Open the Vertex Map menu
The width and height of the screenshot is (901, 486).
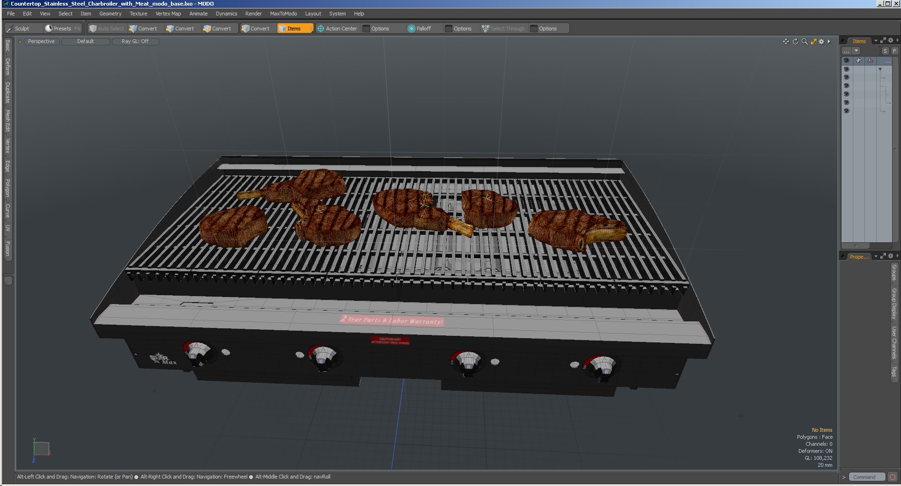[x=168, y=14]
